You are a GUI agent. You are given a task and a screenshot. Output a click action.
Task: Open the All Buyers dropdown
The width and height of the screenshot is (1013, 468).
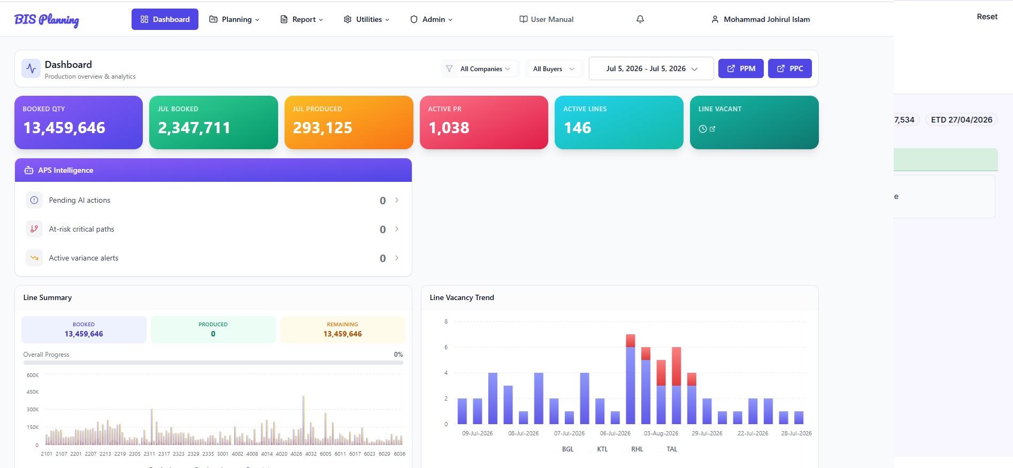(554, 68)
